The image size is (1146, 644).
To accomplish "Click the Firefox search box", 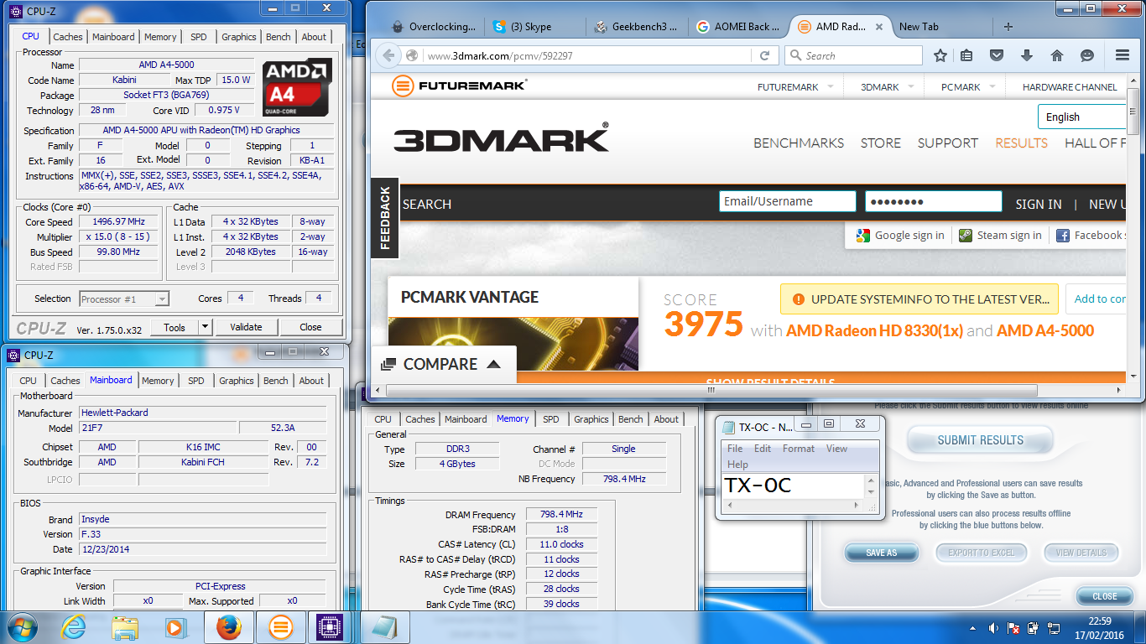I will 855,56.
